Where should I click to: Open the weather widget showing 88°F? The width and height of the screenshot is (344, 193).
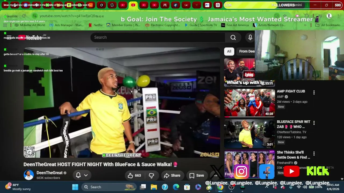[x=18, y=187]
